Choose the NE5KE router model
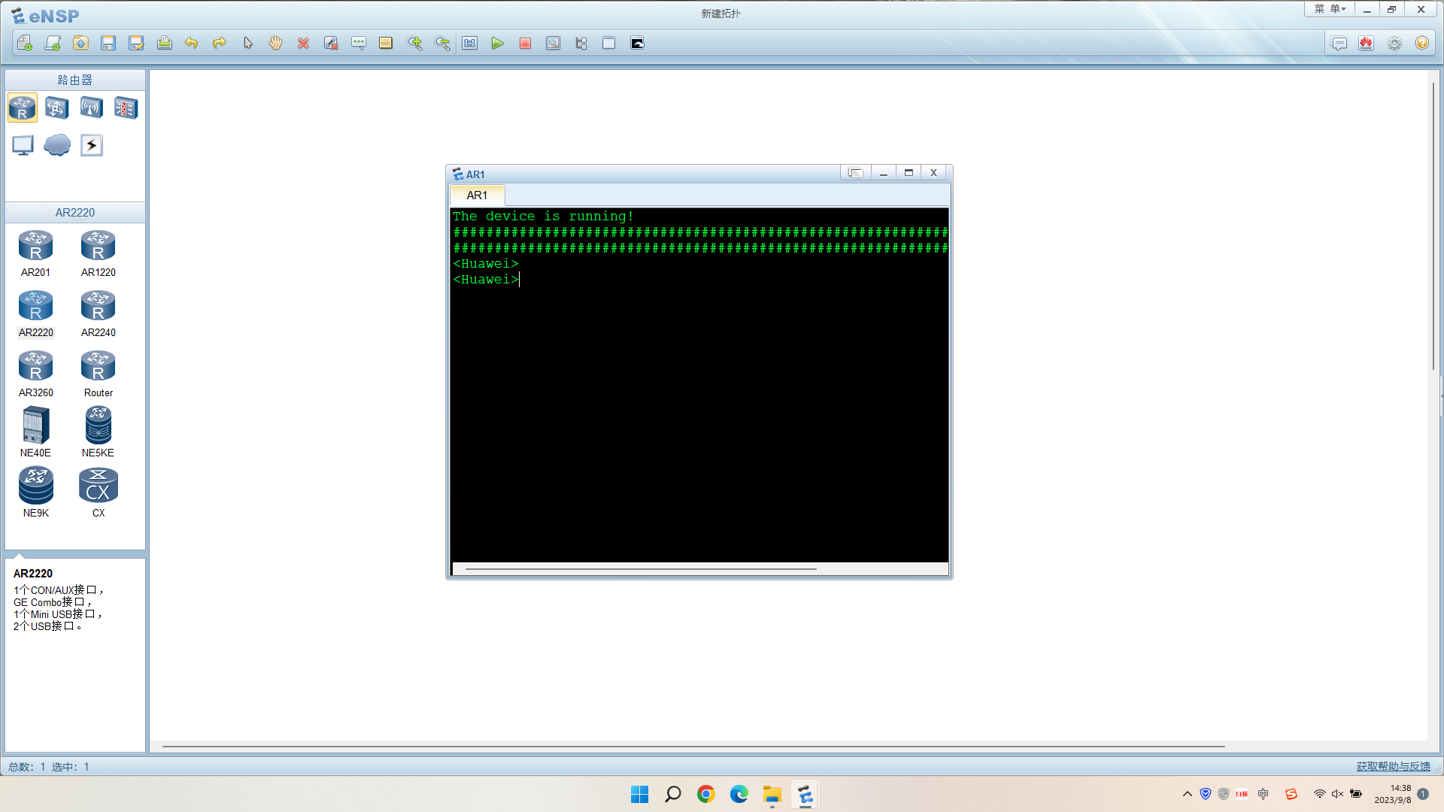1444x812 pixels. pos(99,432)
